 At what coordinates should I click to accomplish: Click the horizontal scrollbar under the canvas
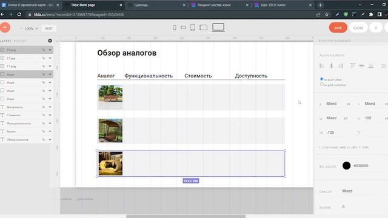(x=186, y=216)
